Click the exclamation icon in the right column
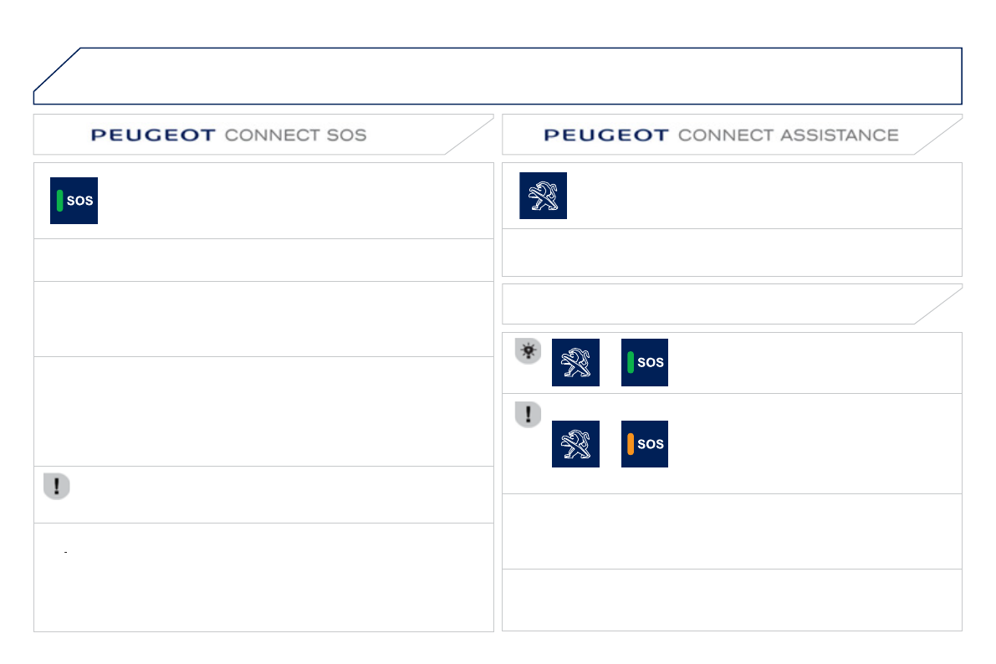The width and height of the screenshot is (996, 664). point(528,414)
